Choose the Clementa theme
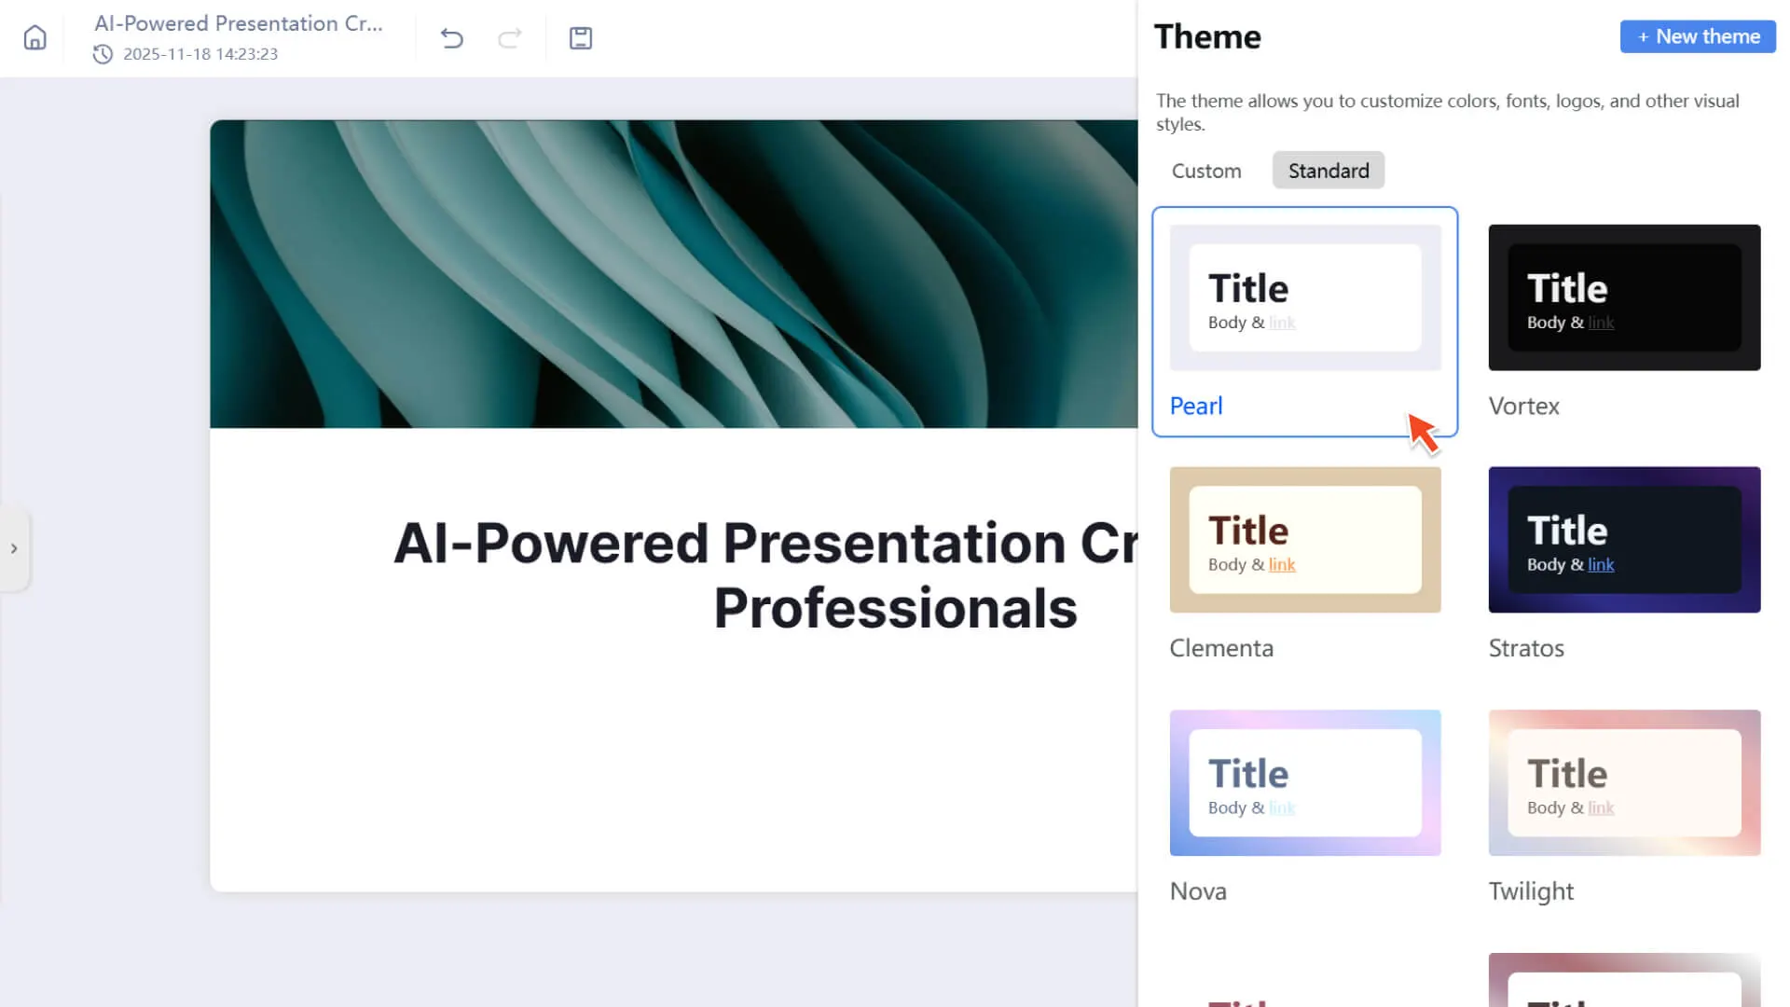Viewport: 1790px width, 1007px height. (x=1305, y=564)
